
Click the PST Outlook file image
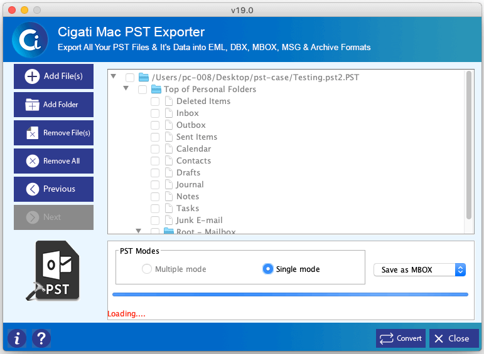53,271
